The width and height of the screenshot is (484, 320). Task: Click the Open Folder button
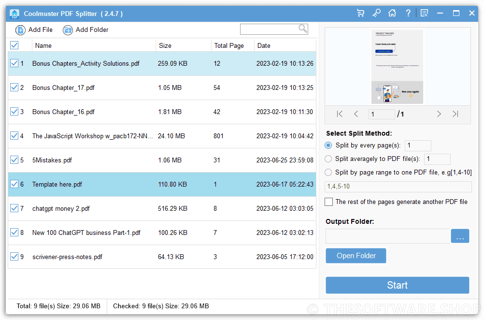tap(356, 256)
